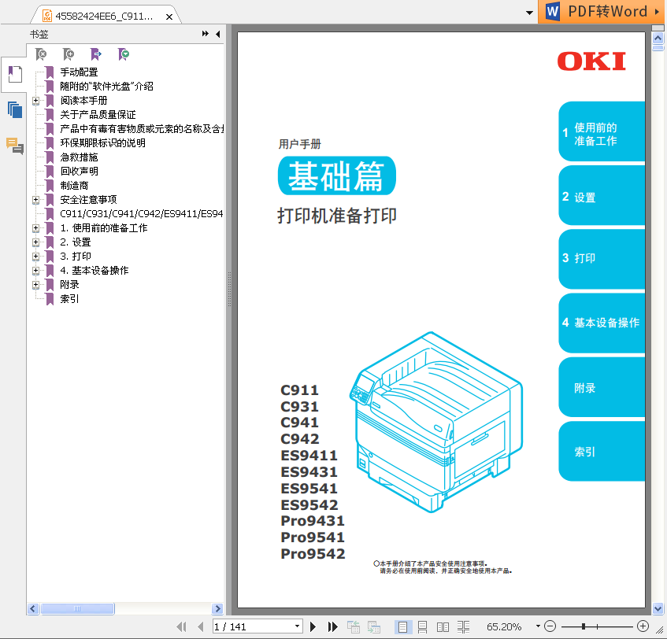Click the page tab 4 基本设备操作
Screen dimensions: 667x639
tap(602, 323)
